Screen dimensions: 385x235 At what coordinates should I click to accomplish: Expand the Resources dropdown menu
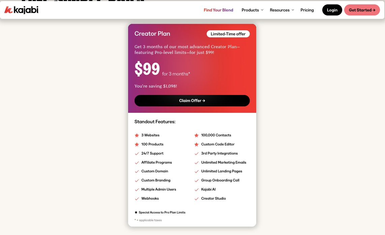[282, 10]
